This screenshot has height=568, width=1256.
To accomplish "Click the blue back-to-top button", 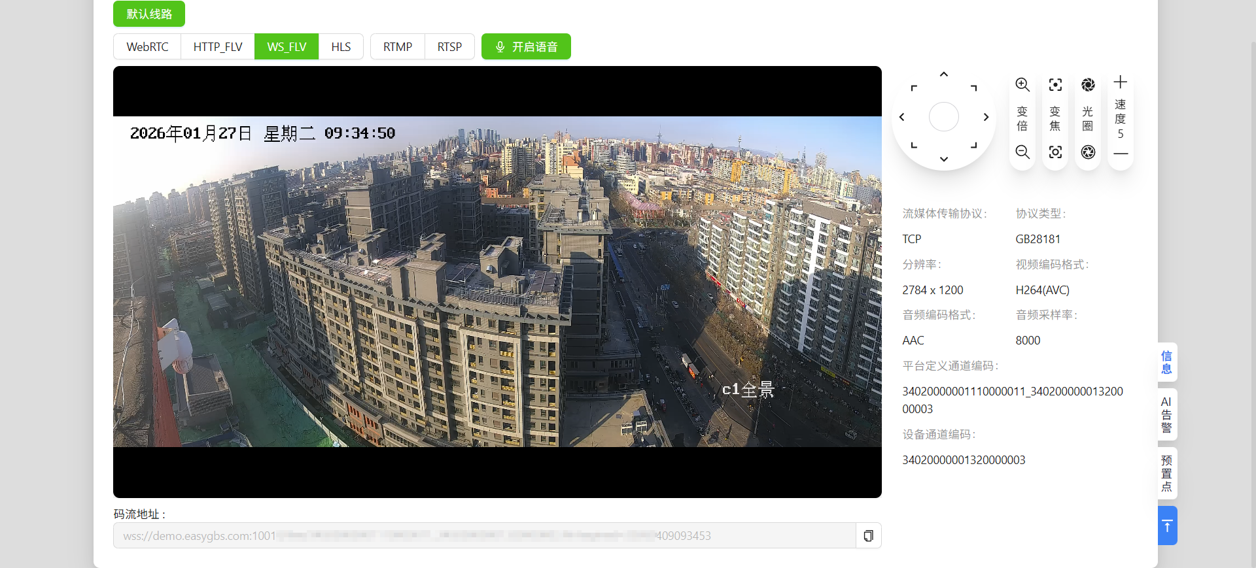I will coord(1167,526).
